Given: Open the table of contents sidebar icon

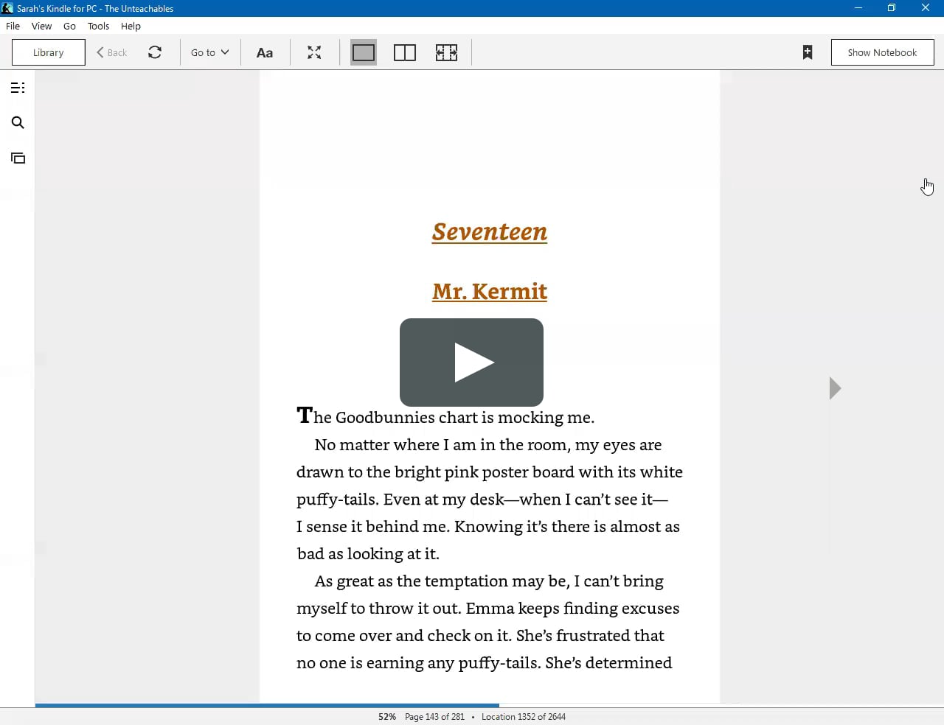Looking at the screenshot, I should [18, 88].
